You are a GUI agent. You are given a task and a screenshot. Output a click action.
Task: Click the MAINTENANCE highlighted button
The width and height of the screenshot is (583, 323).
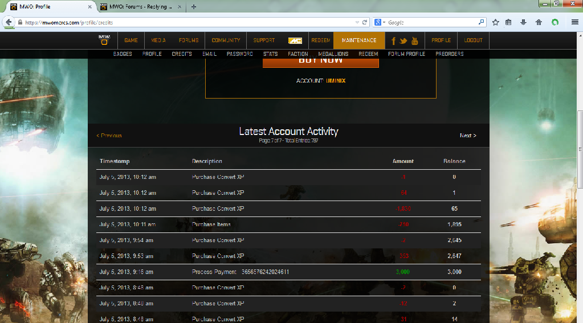(359, 40)
